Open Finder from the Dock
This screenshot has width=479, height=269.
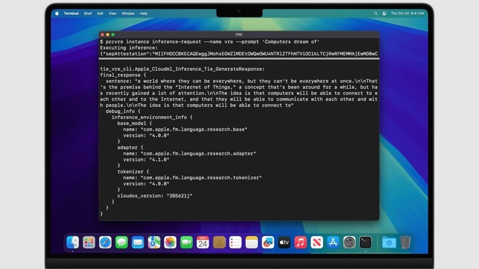pos(73,242)
